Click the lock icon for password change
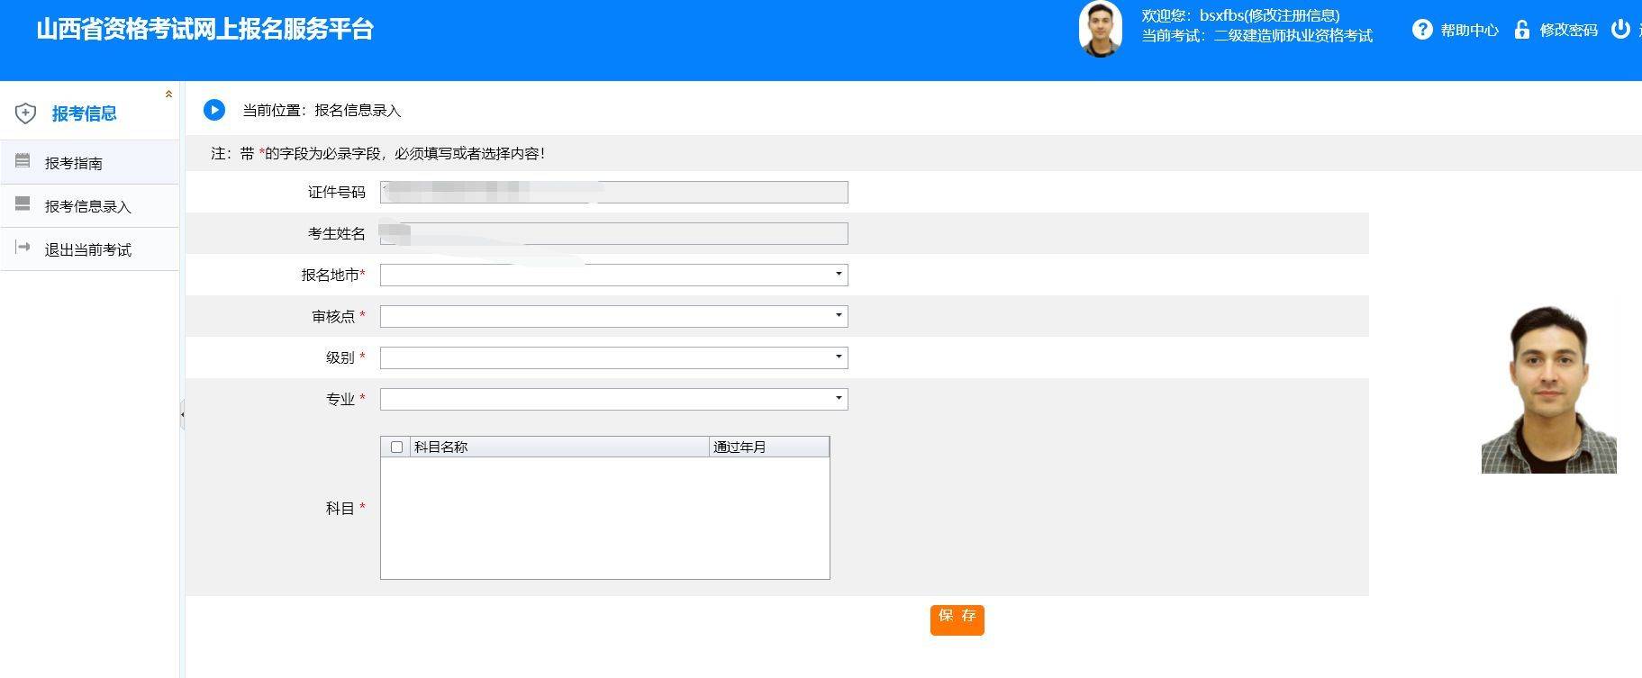Viewport: 1642px width, 678px height. pyautogui.click(x=1521, y=30)
